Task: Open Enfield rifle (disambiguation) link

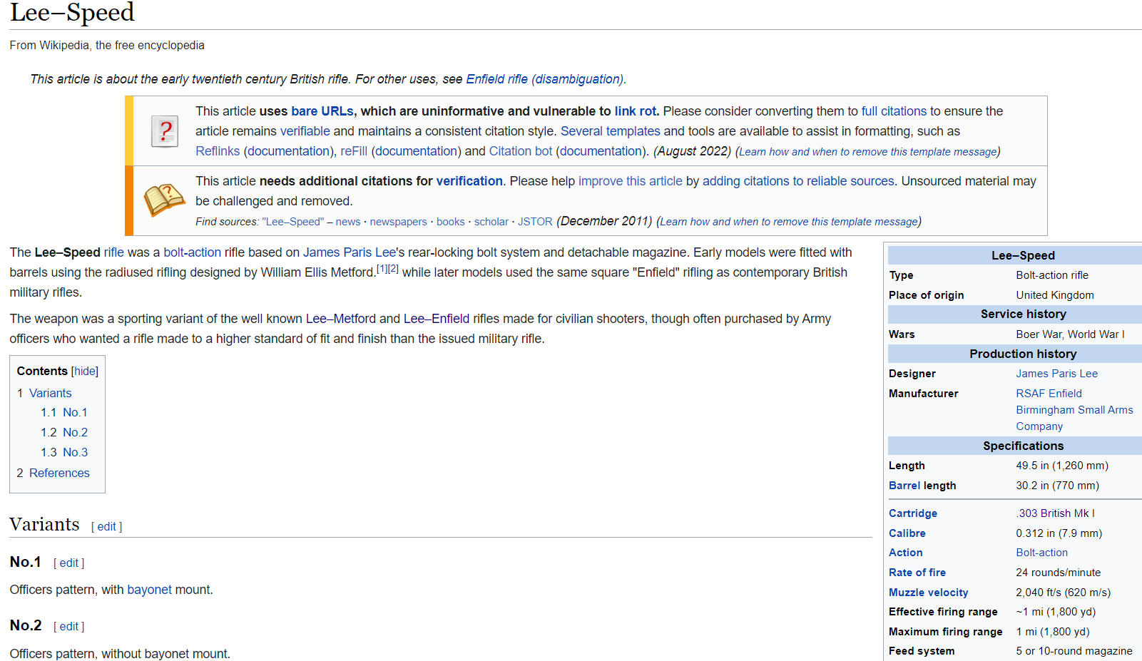Action: coord(545,79)
